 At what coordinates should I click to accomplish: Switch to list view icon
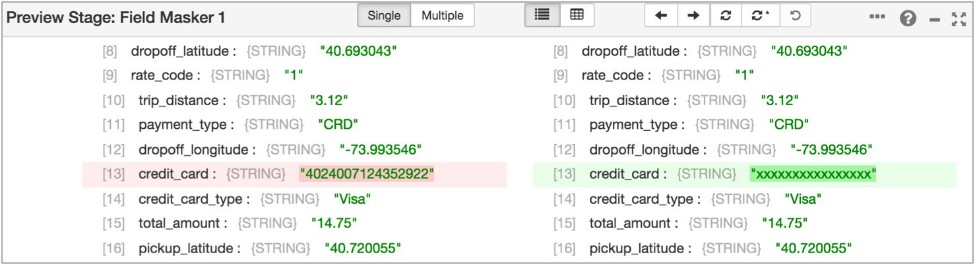[x=542, y=16]
